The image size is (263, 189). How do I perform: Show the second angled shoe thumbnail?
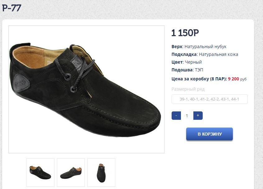point(71,173)
